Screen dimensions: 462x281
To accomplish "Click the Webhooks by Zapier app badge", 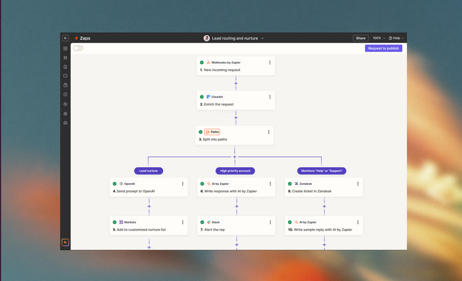I will pyautogui.click(x=223, y=63).
